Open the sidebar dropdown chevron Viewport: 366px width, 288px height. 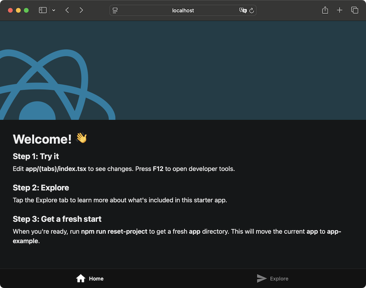point(54,10)
